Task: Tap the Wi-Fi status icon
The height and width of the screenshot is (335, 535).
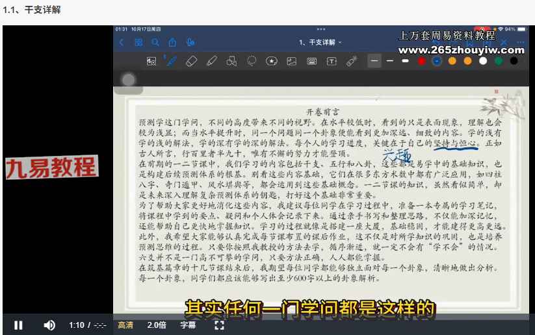Action: pos(500,29)
